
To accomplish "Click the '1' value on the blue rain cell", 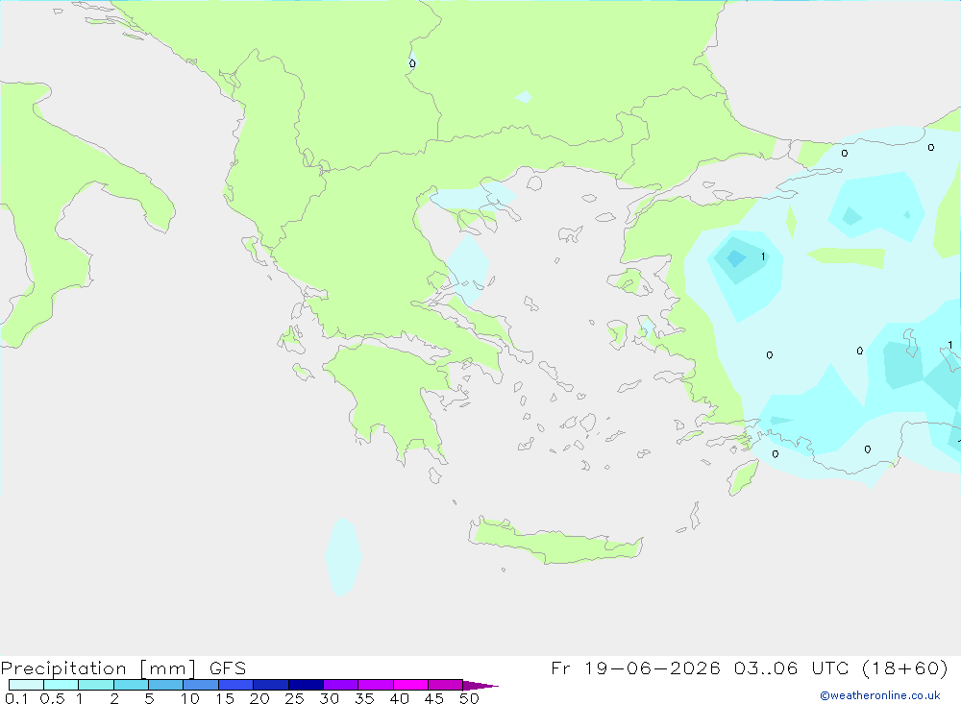I will pyautogui.click(x=763, y=256).
